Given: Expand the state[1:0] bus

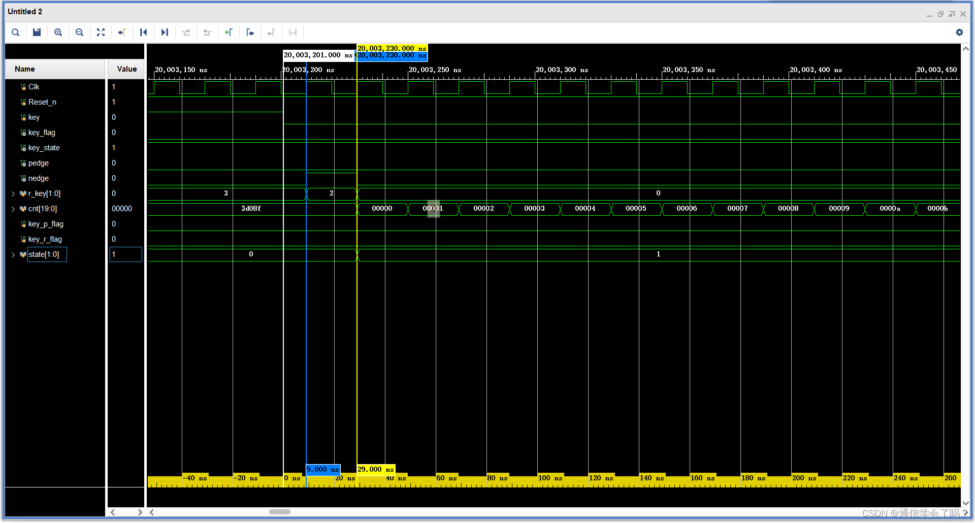Looking at the screenshot, I should click(x=13, y=254).
